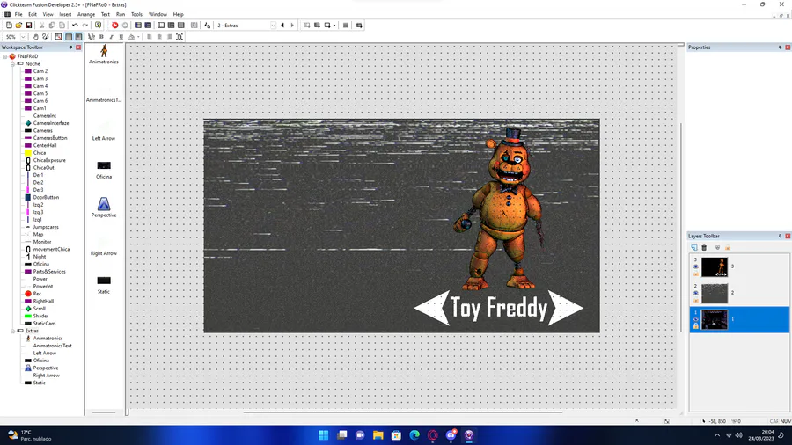Open the Help contents icon
Image resolution: width=792 pixels, height=445 pixels.
click(98, 26)
